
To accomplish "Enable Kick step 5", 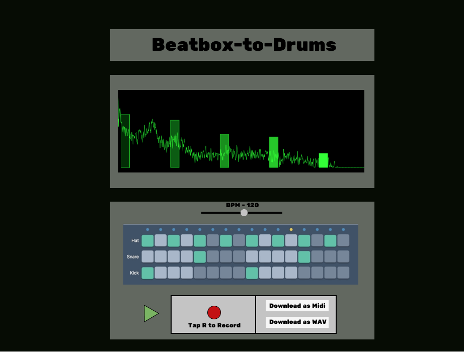I will tap(200, 273).
